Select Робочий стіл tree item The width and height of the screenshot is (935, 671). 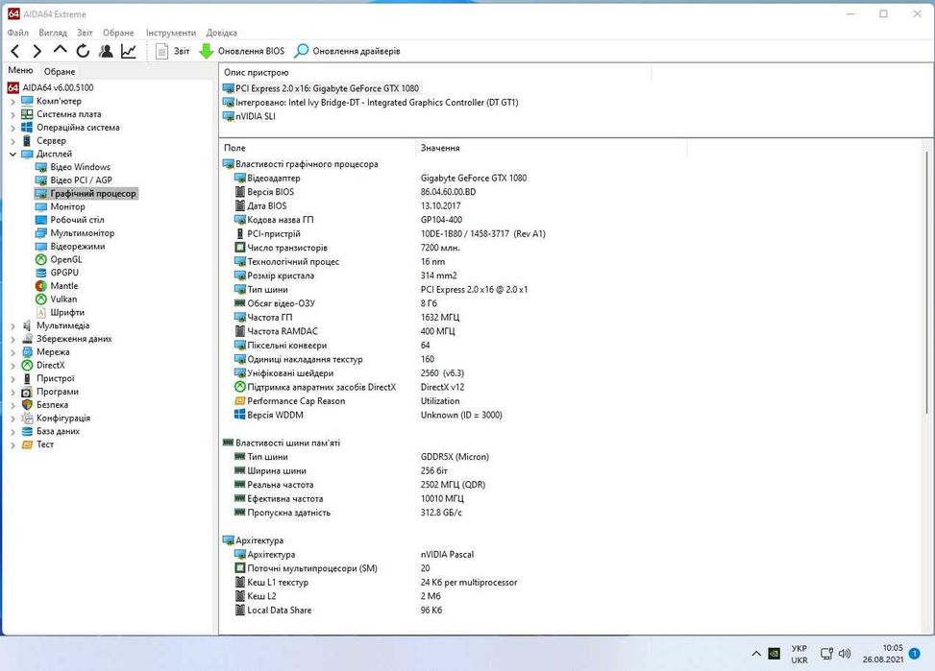pyautogui.click(x=77, y=220)
